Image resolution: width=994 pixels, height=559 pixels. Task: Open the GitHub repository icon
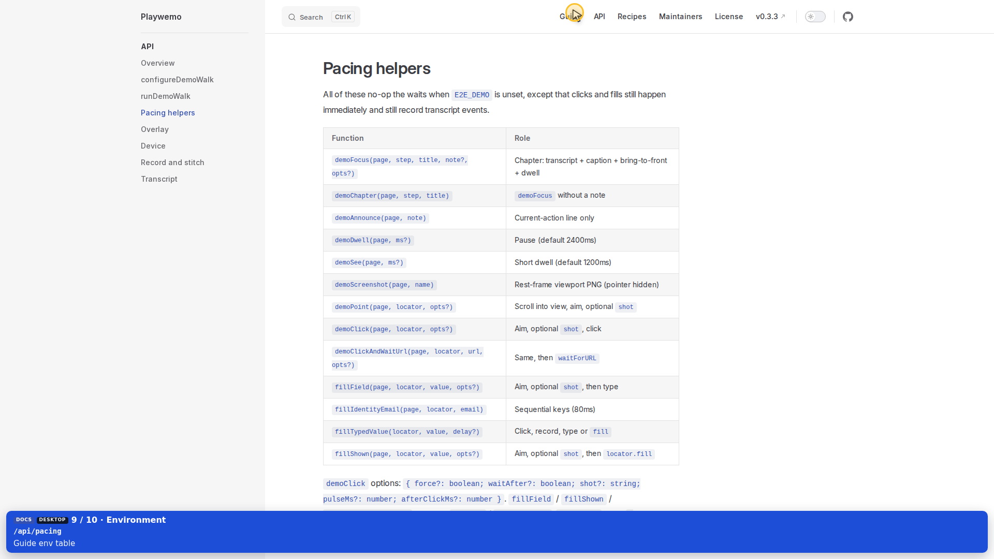pyautogui.click(x=848, y=17)
